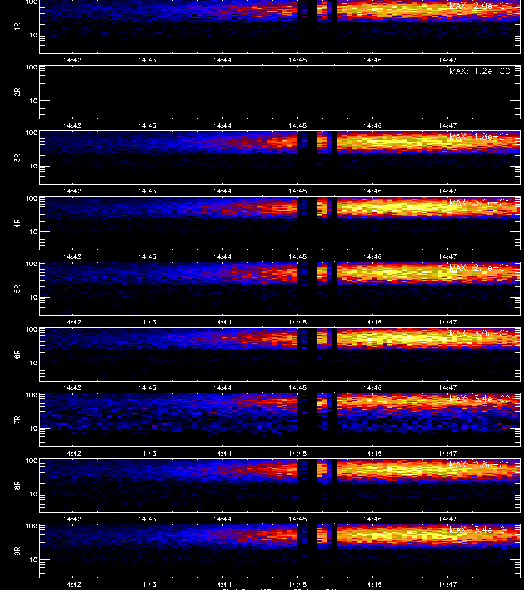
Task: Click 14:46 below the 3R panel
Action: [x=372, y=191]
